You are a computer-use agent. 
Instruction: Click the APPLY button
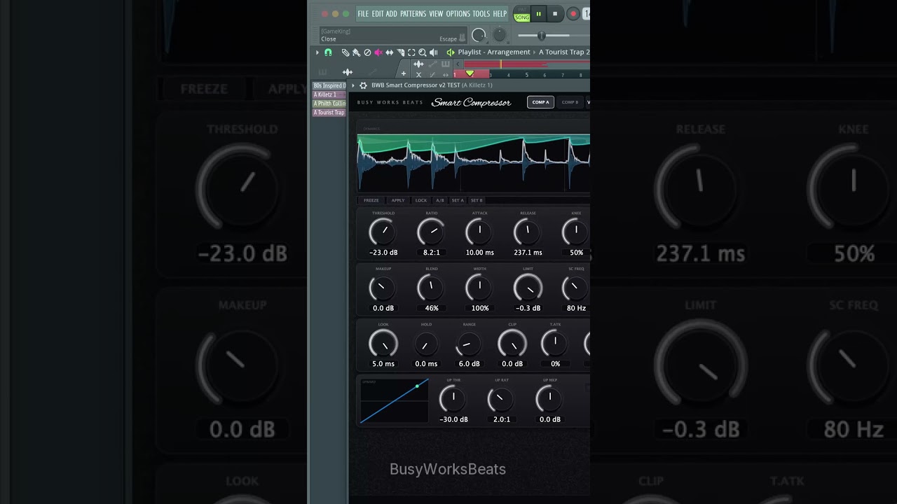[x=398, y=200]
